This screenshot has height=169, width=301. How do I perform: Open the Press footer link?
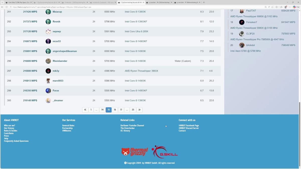click(x=6, y=136)
